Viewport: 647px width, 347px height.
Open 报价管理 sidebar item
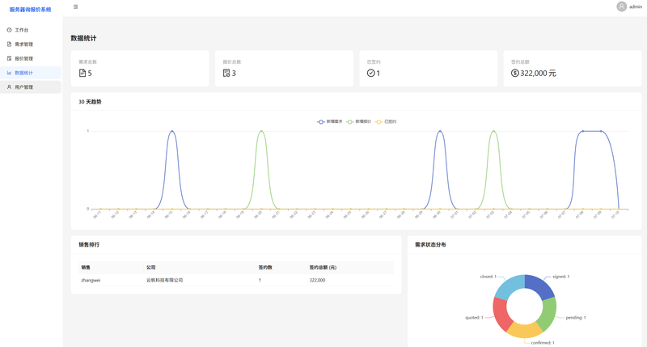pos(31,58)
